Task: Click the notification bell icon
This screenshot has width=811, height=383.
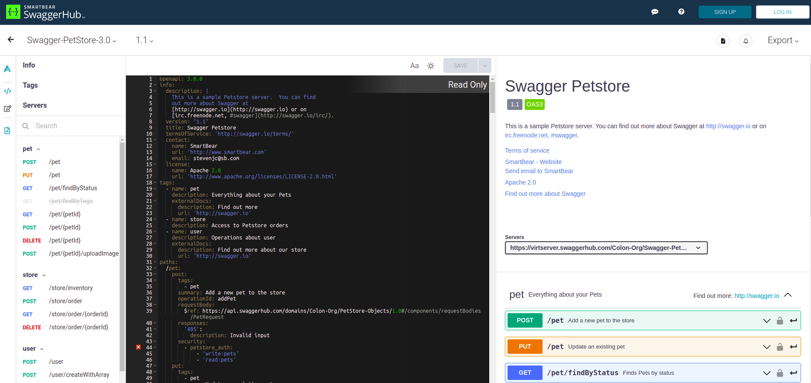Action: tap(745, 41)
